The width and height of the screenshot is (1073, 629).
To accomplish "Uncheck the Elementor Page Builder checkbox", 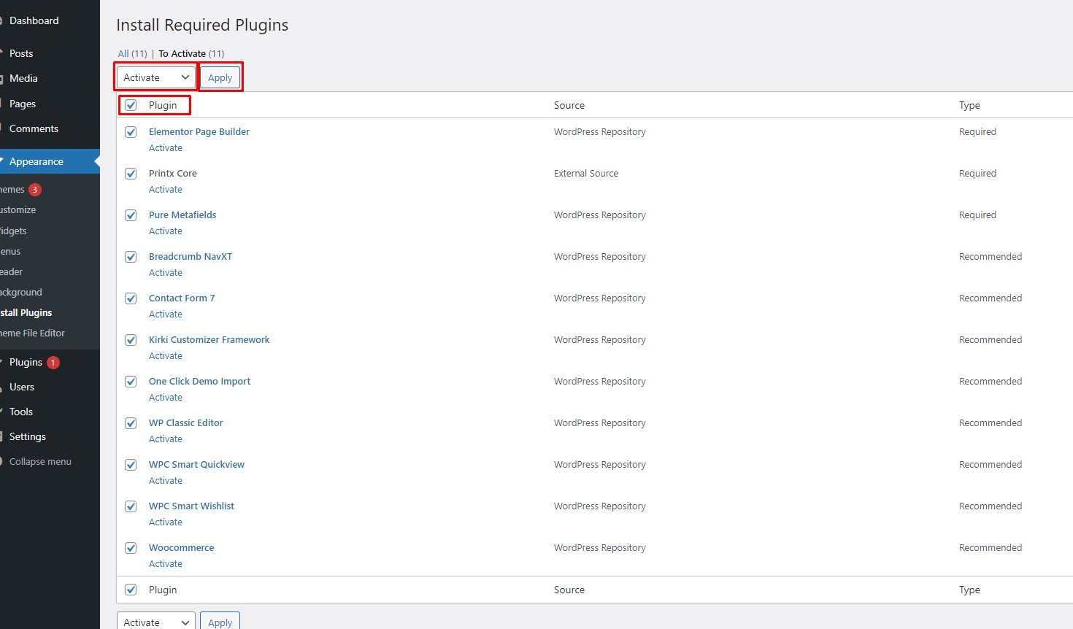I will coord(131,132).
